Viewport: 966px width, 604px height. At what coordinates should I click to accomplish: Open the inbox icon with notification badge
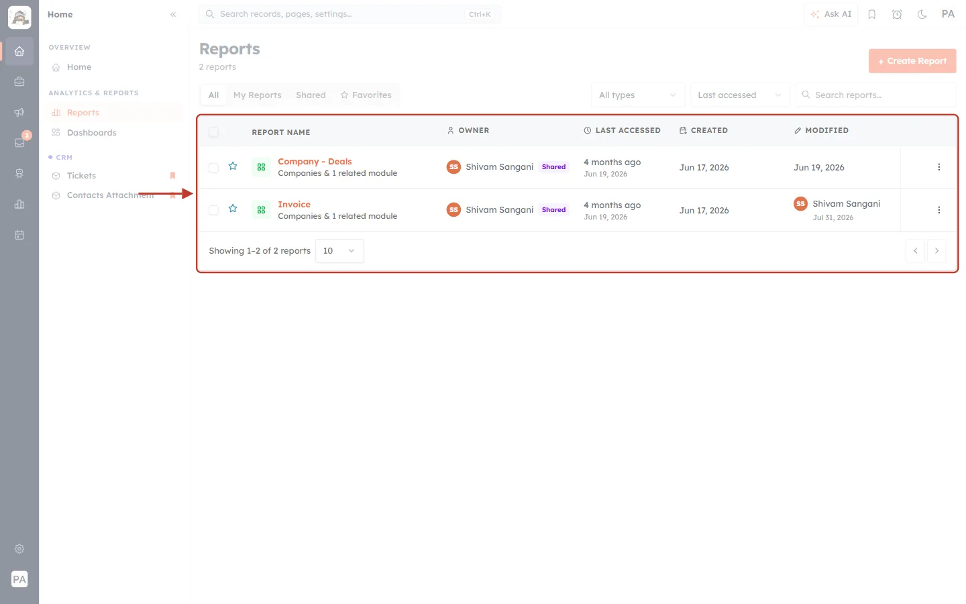click(x=19, y=143)
